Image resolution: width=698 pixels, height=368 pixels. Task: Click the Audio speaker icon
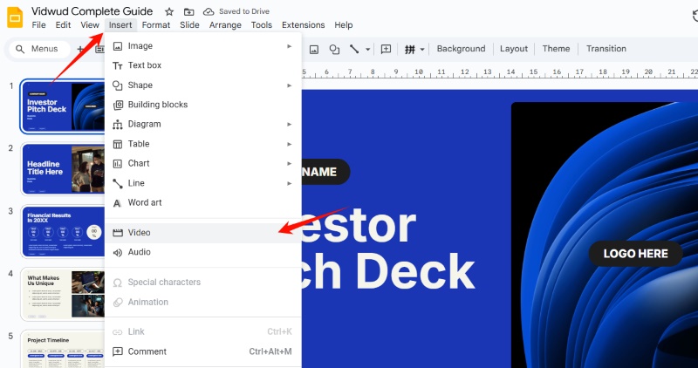[118, 252]
